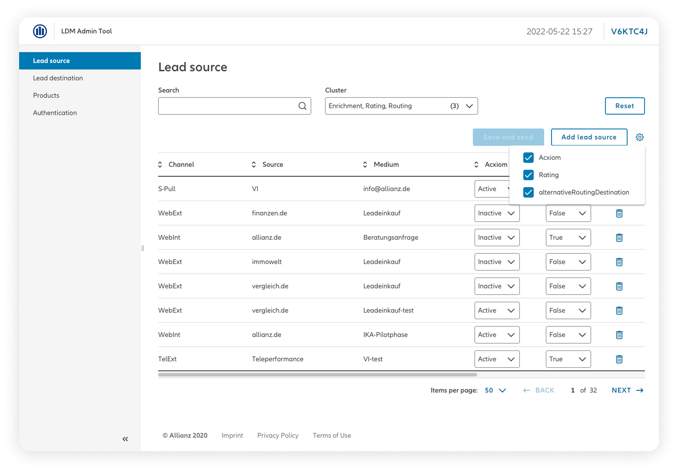The width and height of the screenshot is (678, 472).
Task: Click the S-Pull channel cell
Action: pos(167,189)
